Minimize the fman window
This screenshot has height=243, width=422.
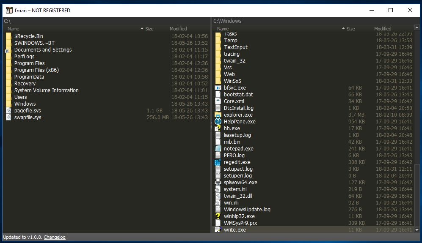(x=372, y=10)
